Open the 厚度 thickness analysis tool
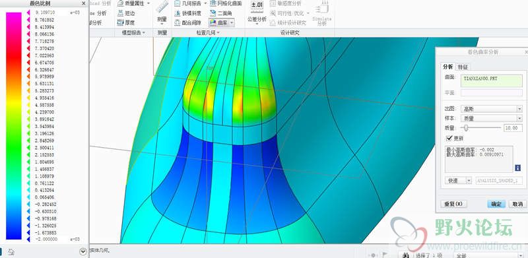 click(x=121, y=23)
